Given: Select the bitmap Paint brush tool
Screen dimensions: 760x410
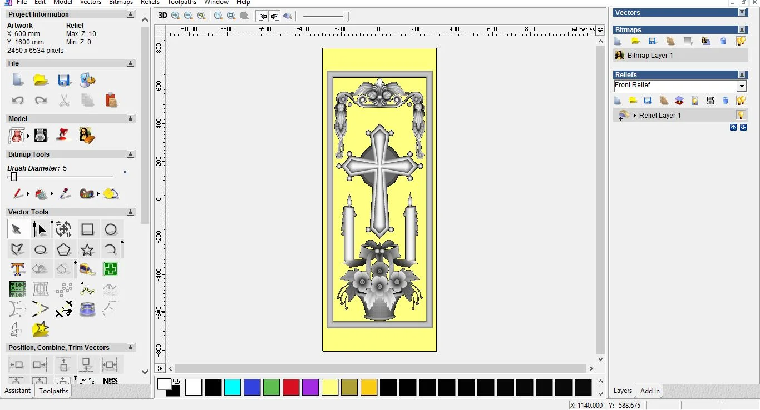Looking at the screenshot, I should pyautogui.click(x=17, y=194).
